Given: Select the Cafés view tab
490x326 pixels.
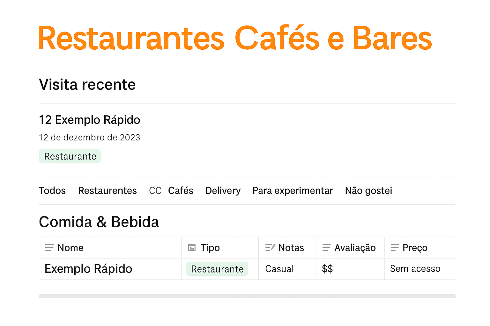Looking at the screenshot, I should (x=181, y=191).
